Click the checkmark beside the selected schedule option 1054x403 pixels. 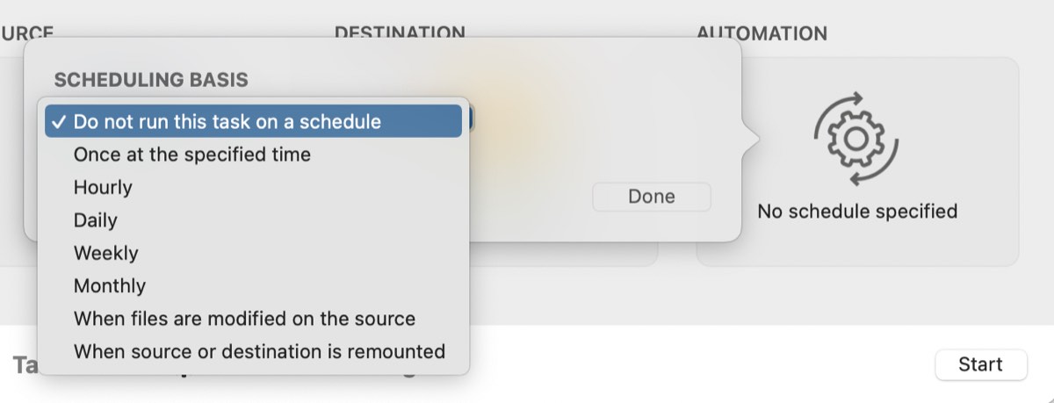[x=58, y=122]
